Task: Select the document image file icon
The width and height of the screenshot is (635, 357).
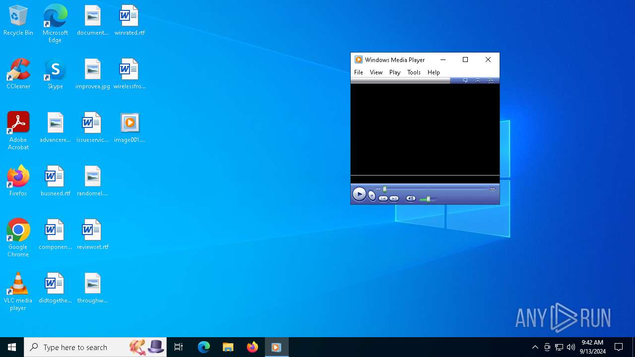Action: point(93,21)
